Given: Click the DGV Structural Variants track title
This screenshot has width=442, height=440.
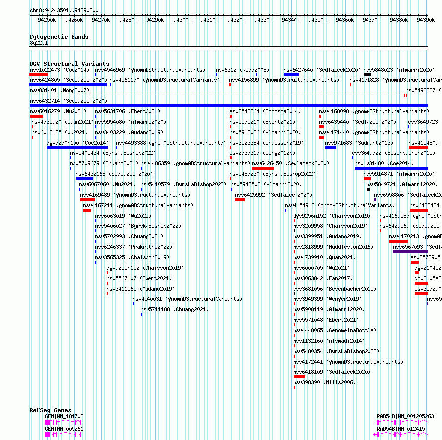Looking at the screenshot, I should pyautogui.click(x=70, y=64).
